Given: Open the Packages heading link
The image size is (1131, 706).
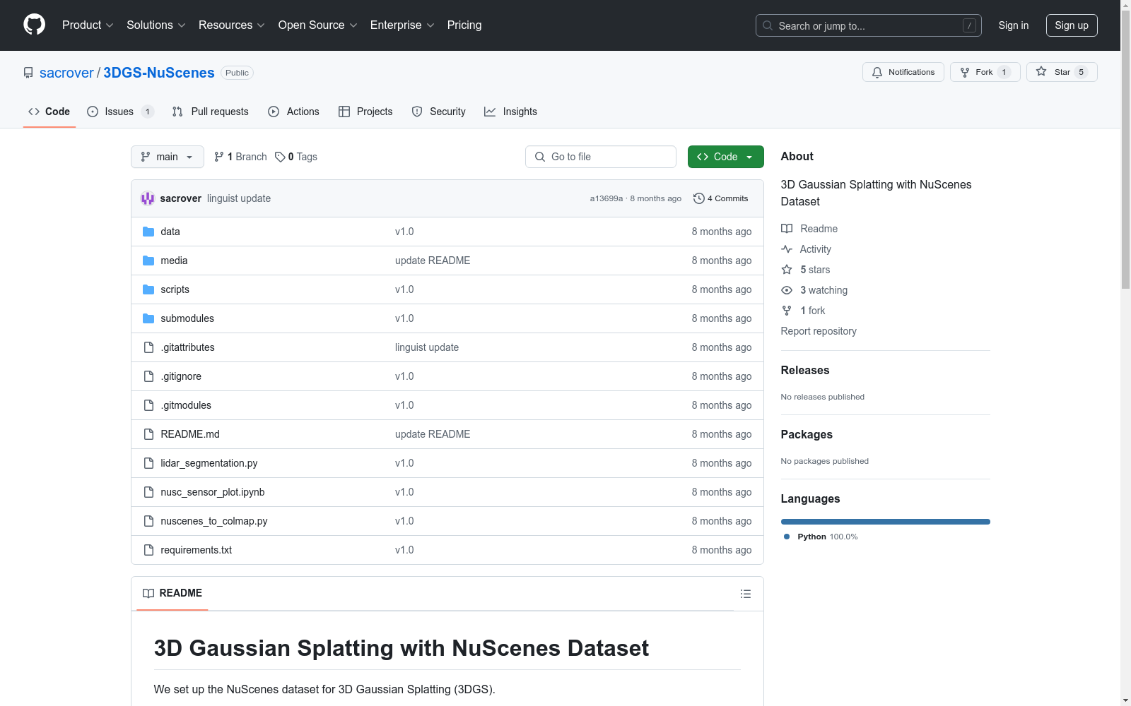Looking at the screenshot, I should tap(807, 434).
